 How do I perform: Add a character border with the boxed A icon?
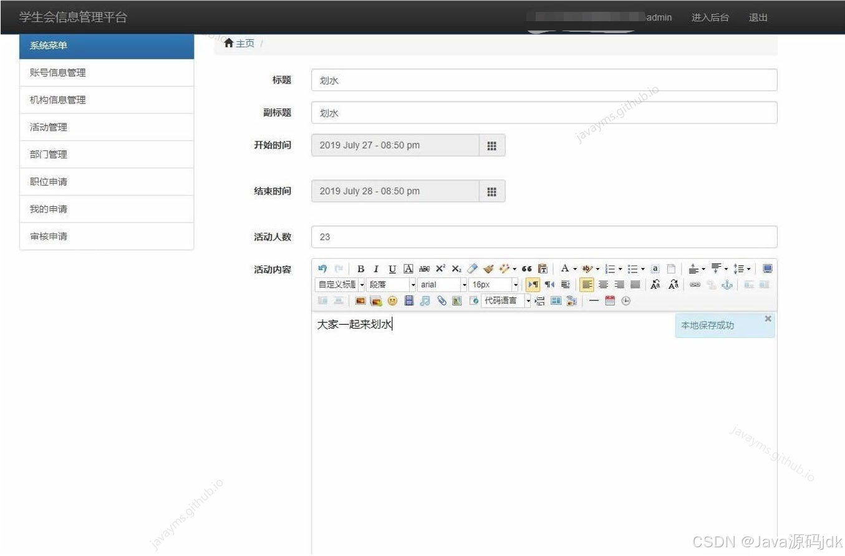(x=408, y=269)
